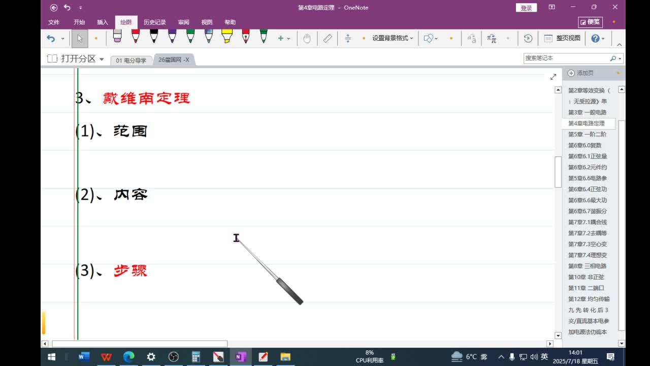Open OBS Studio from the taskbar
Screen dimensions: 650x366
174,357
